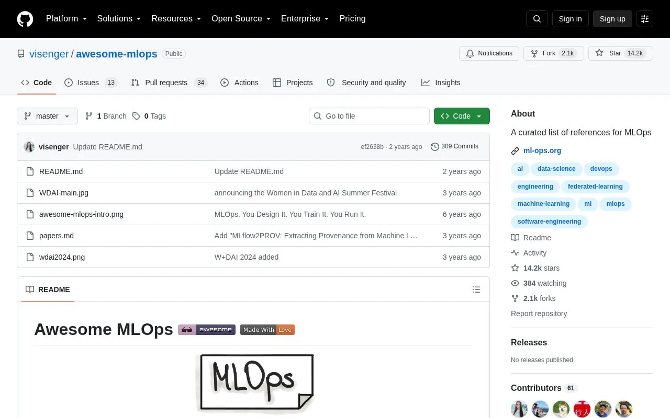Open the Activity link in About

click(x=529, y=253)
